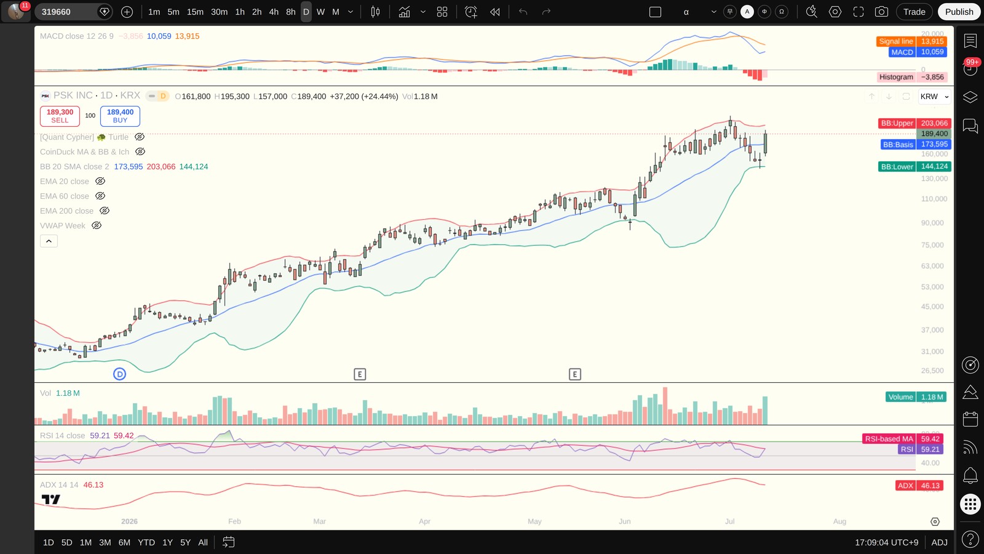The image size is (984, 554).
Task: Collapse the indicator legend with chevron
Action: (x=49, y=241)
